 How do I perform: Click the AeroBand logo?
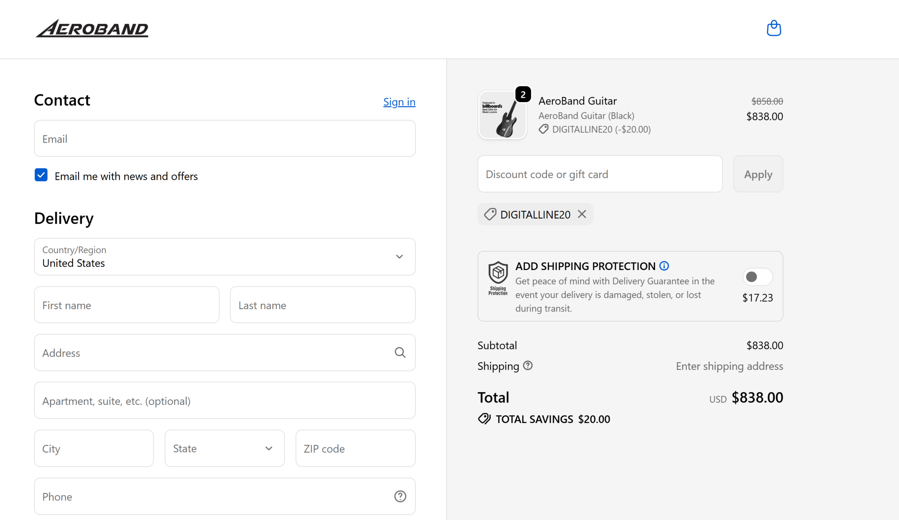[92, 28]
